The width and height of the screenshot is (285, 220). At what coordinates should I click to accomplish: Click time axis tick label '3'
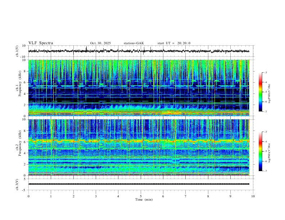96,196
